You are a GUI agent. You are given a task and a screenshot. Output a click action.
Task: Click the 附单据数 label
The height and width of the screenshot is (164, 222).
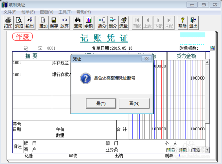click(189, 48)
